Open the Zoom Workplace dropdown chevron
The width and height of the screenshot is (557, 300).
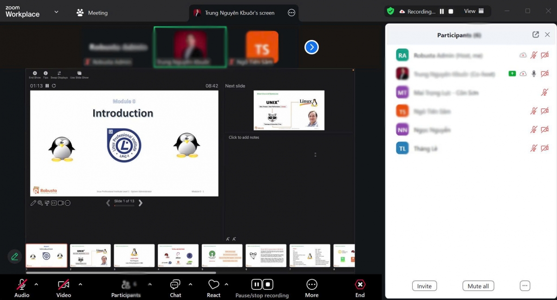coord(56,12)
